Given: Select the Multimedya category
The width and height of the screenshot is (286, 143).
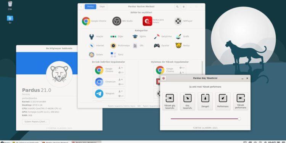Looking at the screenshot, I should 120,46.
